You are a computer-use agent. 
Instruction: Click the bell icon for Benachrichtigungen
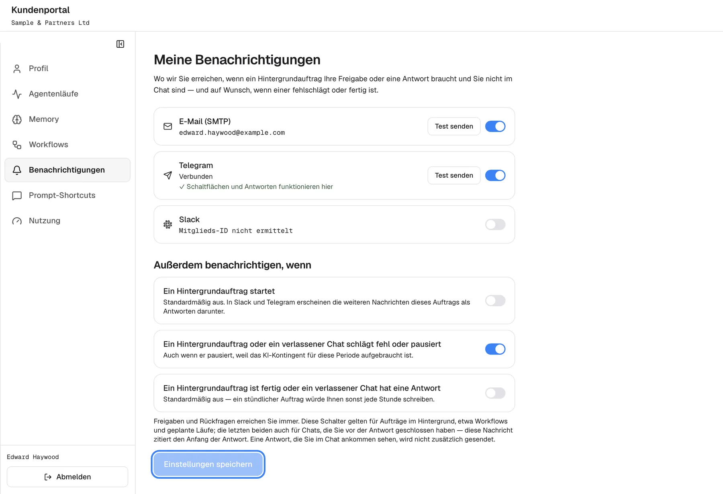coord(17,170)
